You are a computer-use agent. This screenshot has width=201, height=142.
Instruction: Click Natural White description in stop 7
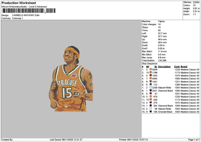[x=164, y=88]
